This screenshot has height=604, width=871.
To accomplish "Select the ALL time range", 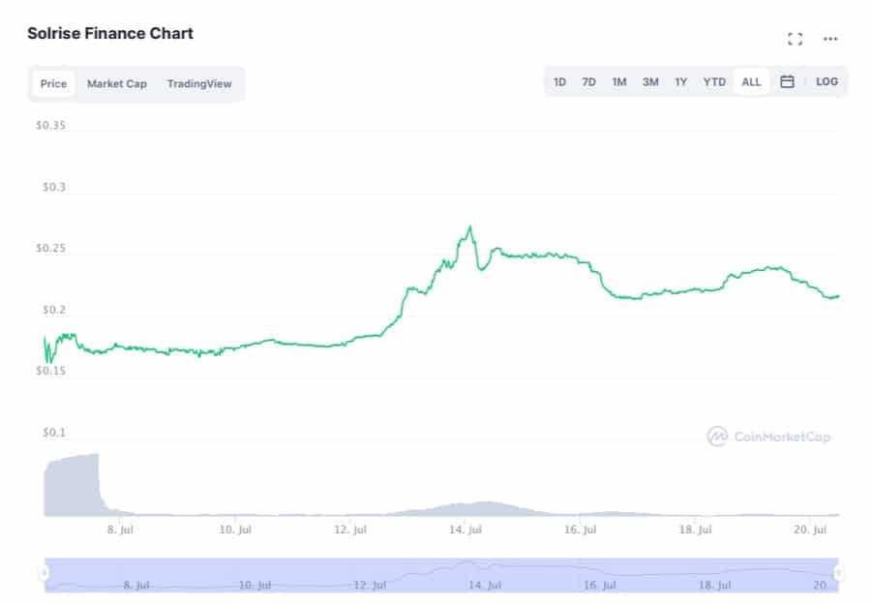I will point(751,82).
